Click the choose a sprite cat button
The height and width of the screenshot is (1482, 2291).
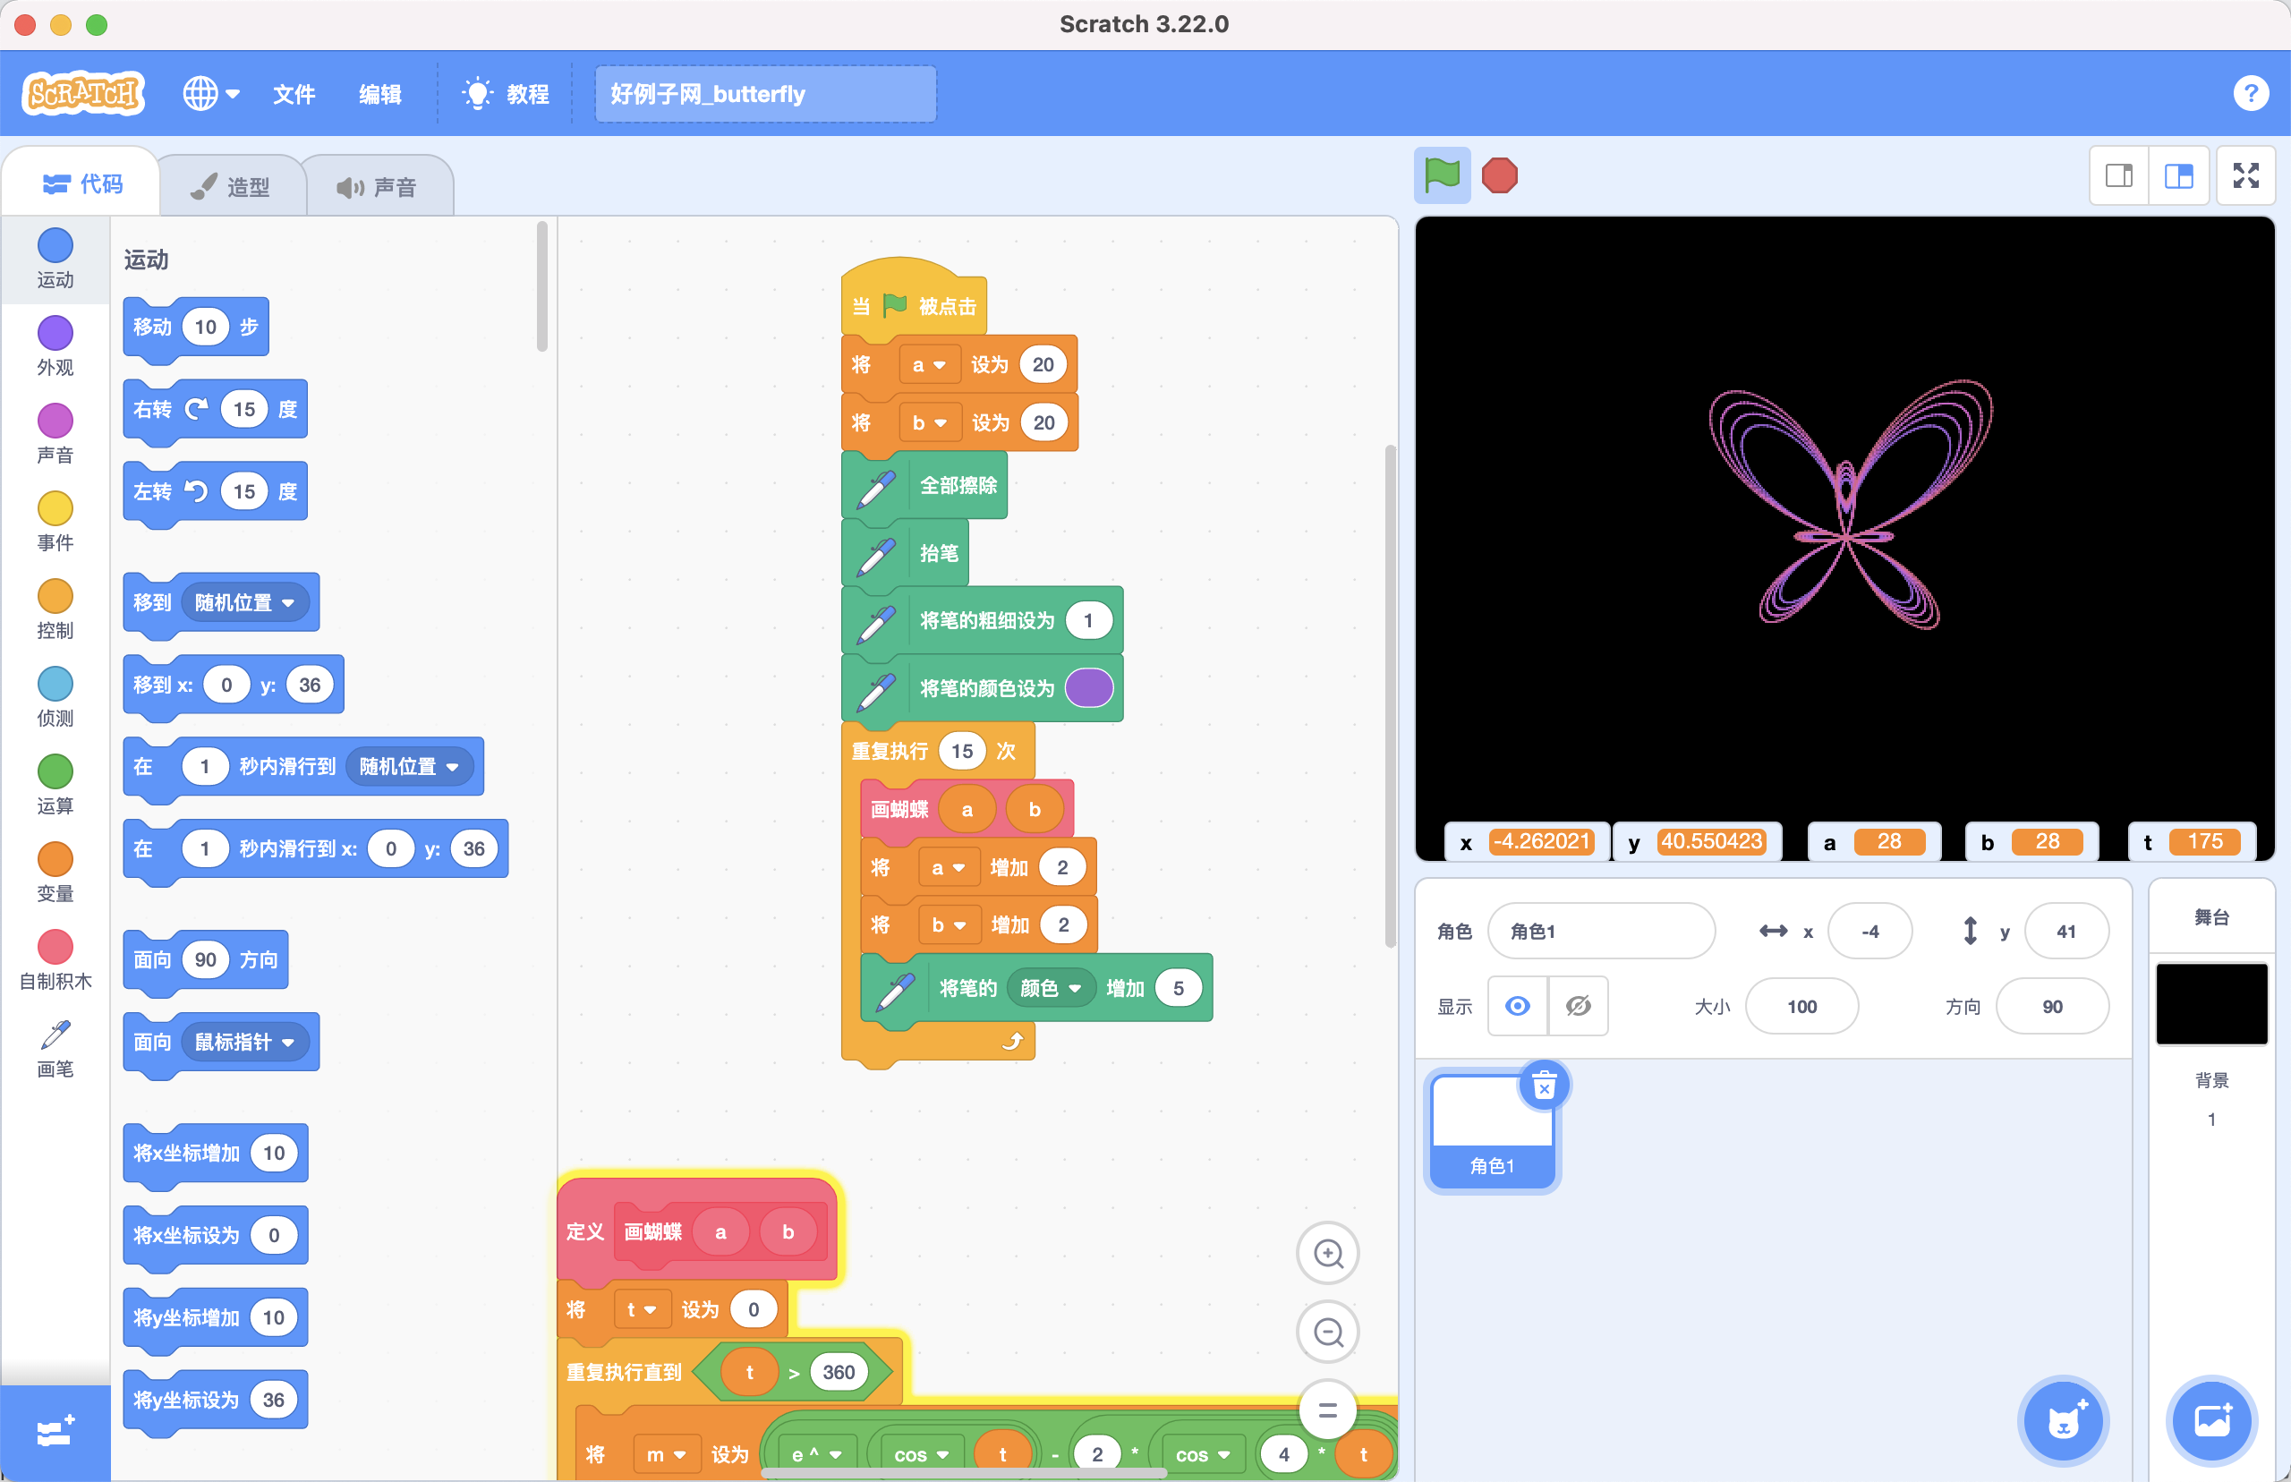[2063, 1420]
